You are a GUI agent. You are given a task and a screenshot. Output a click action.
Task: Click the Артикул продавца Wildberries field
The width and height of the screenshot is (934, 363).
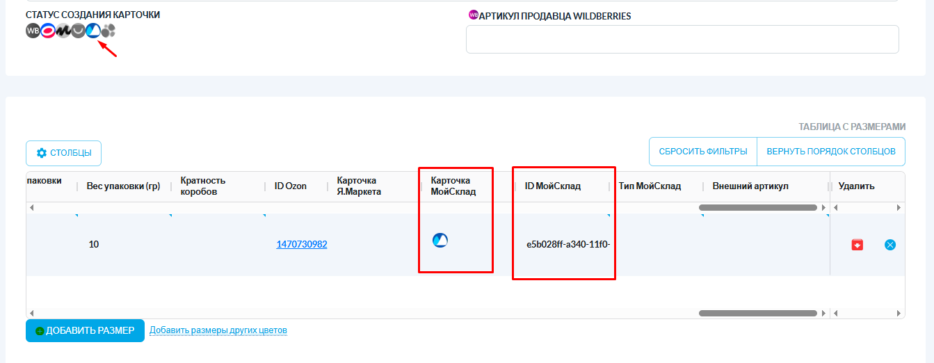point(682,40)
